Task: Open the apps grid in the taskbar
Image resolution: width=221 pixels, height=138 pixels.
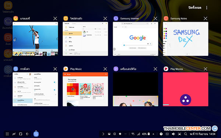Action: [7, 134]
